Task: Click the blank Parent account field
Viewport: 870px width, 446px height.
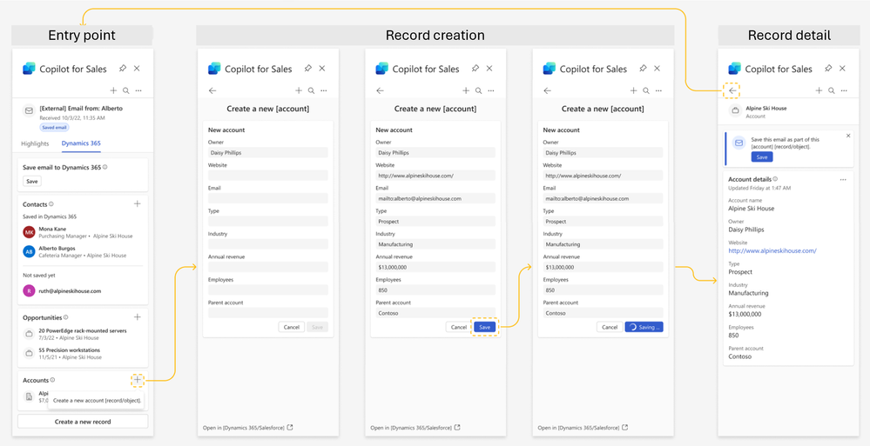Action: [268, 312]
